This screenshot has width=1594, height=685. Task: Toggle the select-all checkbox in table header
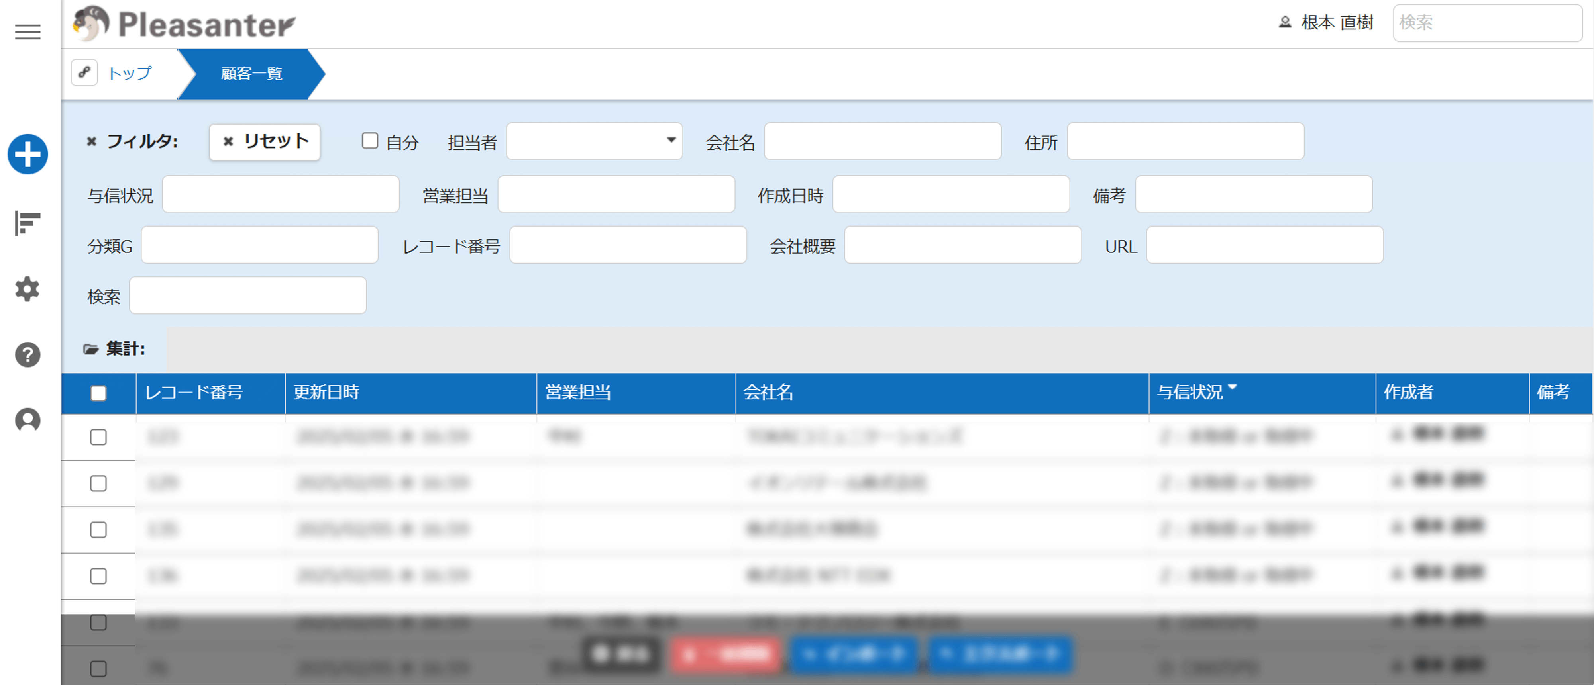98,393
